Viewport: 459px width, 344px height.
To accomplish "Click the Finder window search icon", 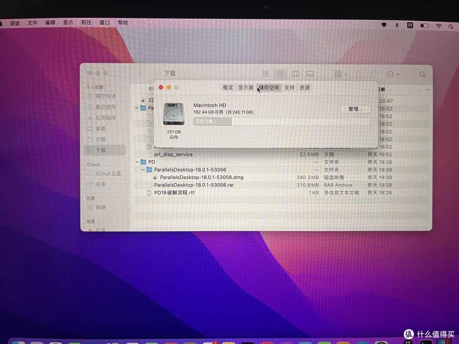I will coord(422,75).
